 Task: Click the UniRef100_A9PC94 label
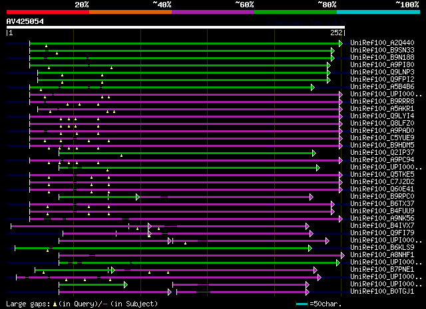(382, 159)
